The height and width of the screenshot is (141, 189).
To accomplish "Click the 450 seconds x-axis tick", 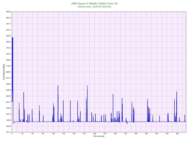I will click(x=167, y=134).
